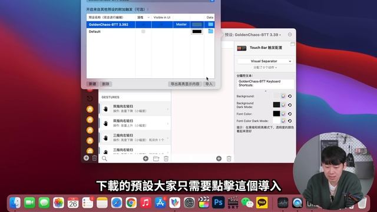This screenshot has width=377, height=212.
Task: Open the Background color swatch
Action: (x=276, y=96)
